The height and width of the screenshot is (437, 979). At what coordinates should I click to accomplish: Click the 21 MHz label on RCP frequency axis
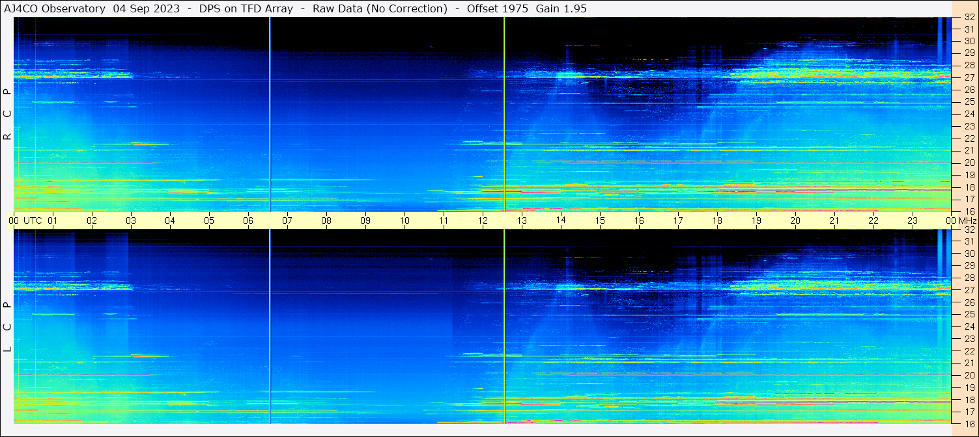pyautogui.click(x=969, y=151)
